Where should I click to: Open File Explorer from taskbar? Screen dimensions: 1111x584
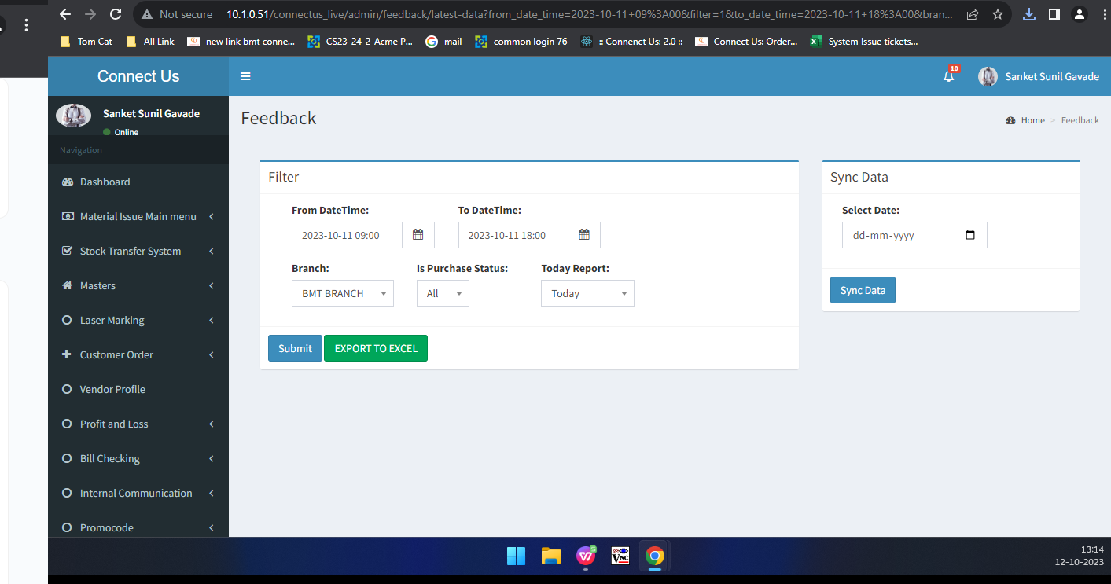coord(551,556)
